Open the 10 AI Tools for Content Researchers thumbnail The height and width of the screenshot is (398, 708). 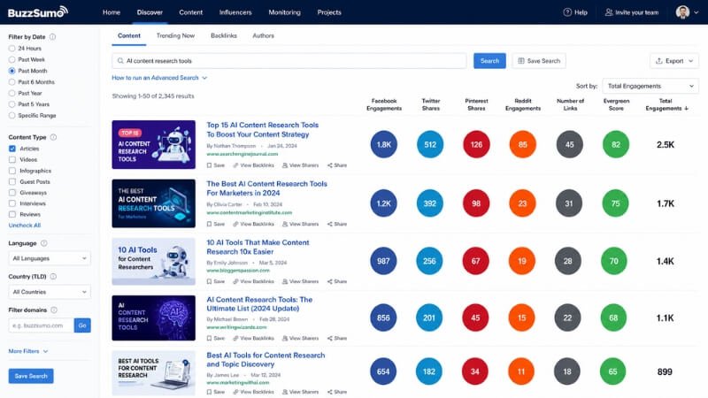pos(153,261)
